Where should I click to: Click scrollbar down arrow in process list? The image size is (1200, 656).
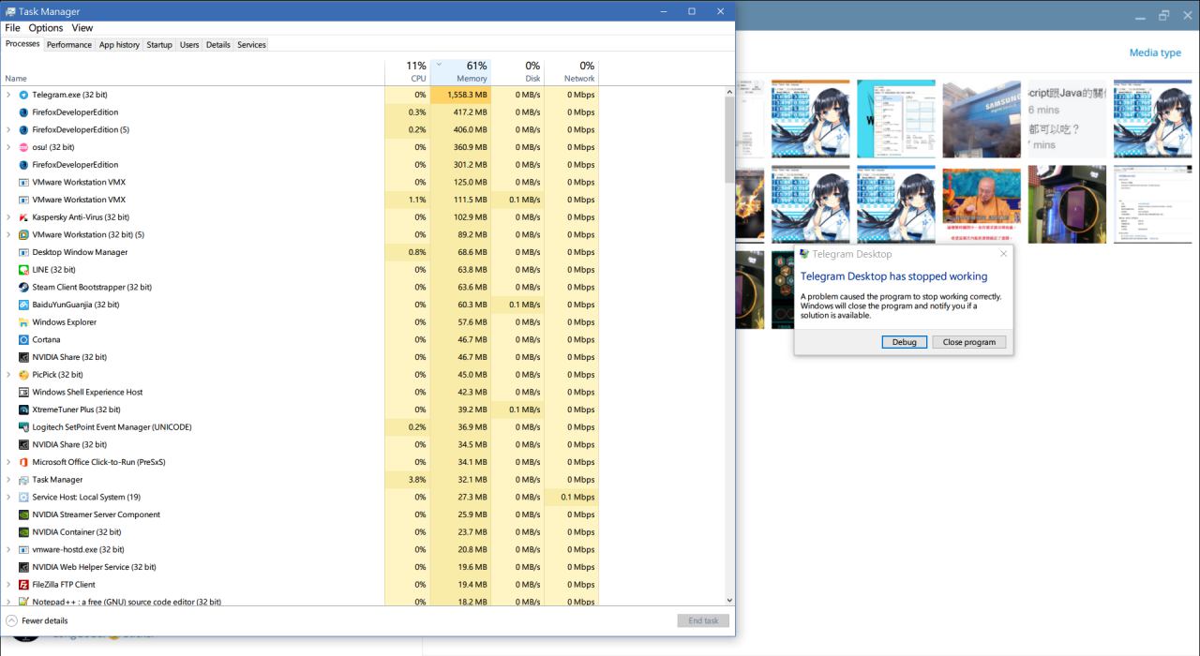tap(729, 601)
